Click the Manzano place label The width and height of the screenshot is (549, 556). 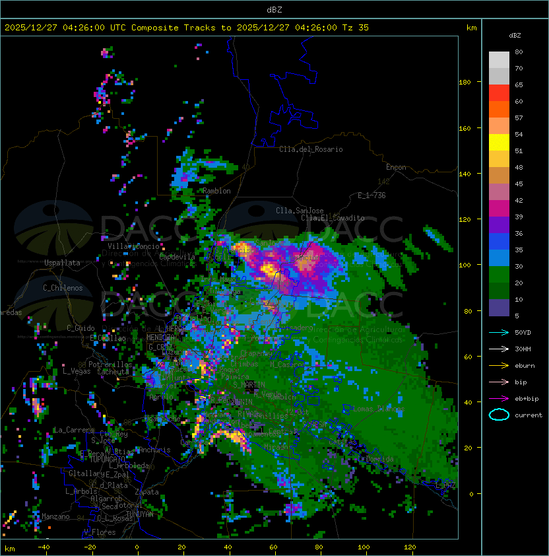(x=55, y=516)
